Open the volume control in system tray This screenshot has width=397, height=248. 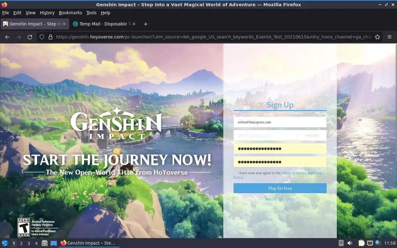[x=350, y=243]
